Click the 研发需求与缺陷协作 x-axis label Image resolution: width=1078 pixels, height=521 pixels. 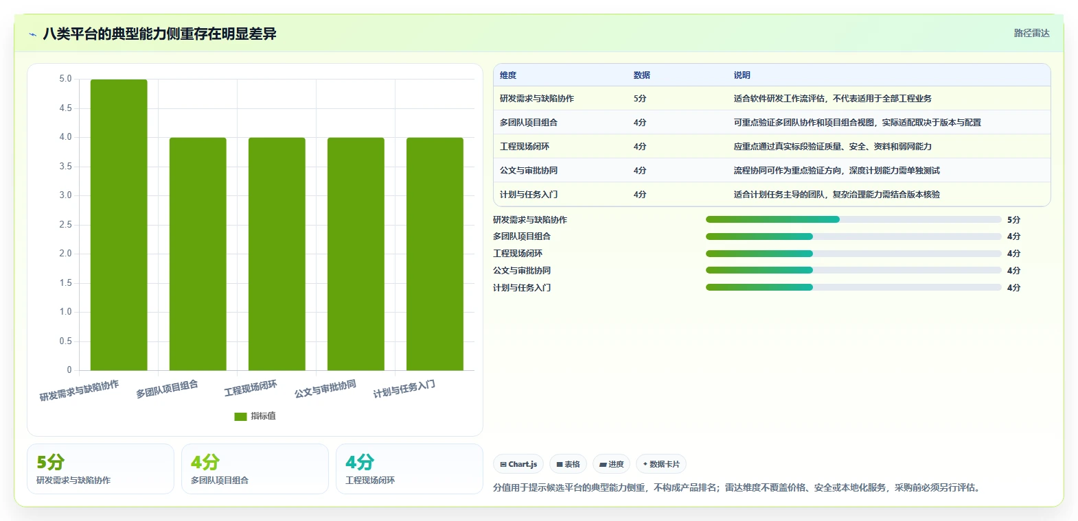79,391
